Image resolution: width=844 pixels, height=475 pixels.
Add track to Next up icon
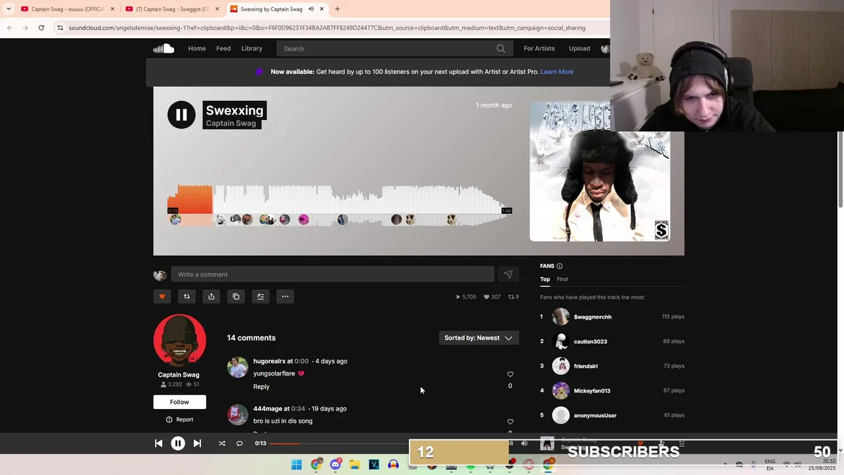coord(260,296)
